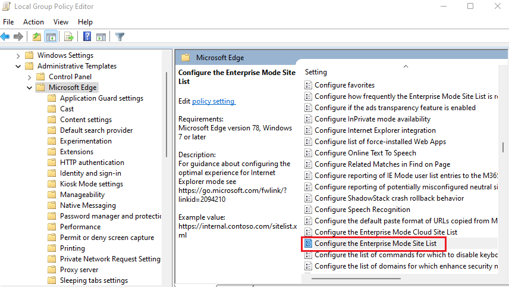Open the View menu
The image size is (509, 287).
tap(61, 22)
